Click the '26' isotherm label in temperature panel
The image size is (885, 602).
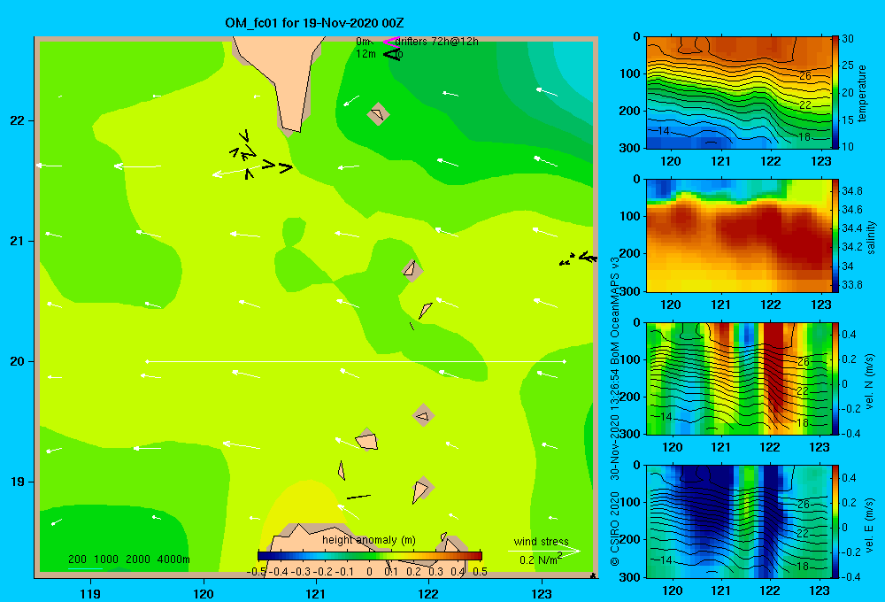pyautogui.click(x=804, y=75)
